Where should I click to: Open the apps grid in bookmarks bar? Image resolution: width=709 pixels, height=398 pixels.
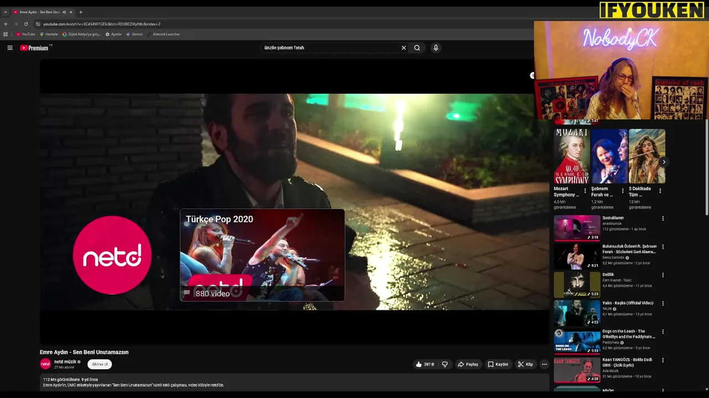[6, 34]
